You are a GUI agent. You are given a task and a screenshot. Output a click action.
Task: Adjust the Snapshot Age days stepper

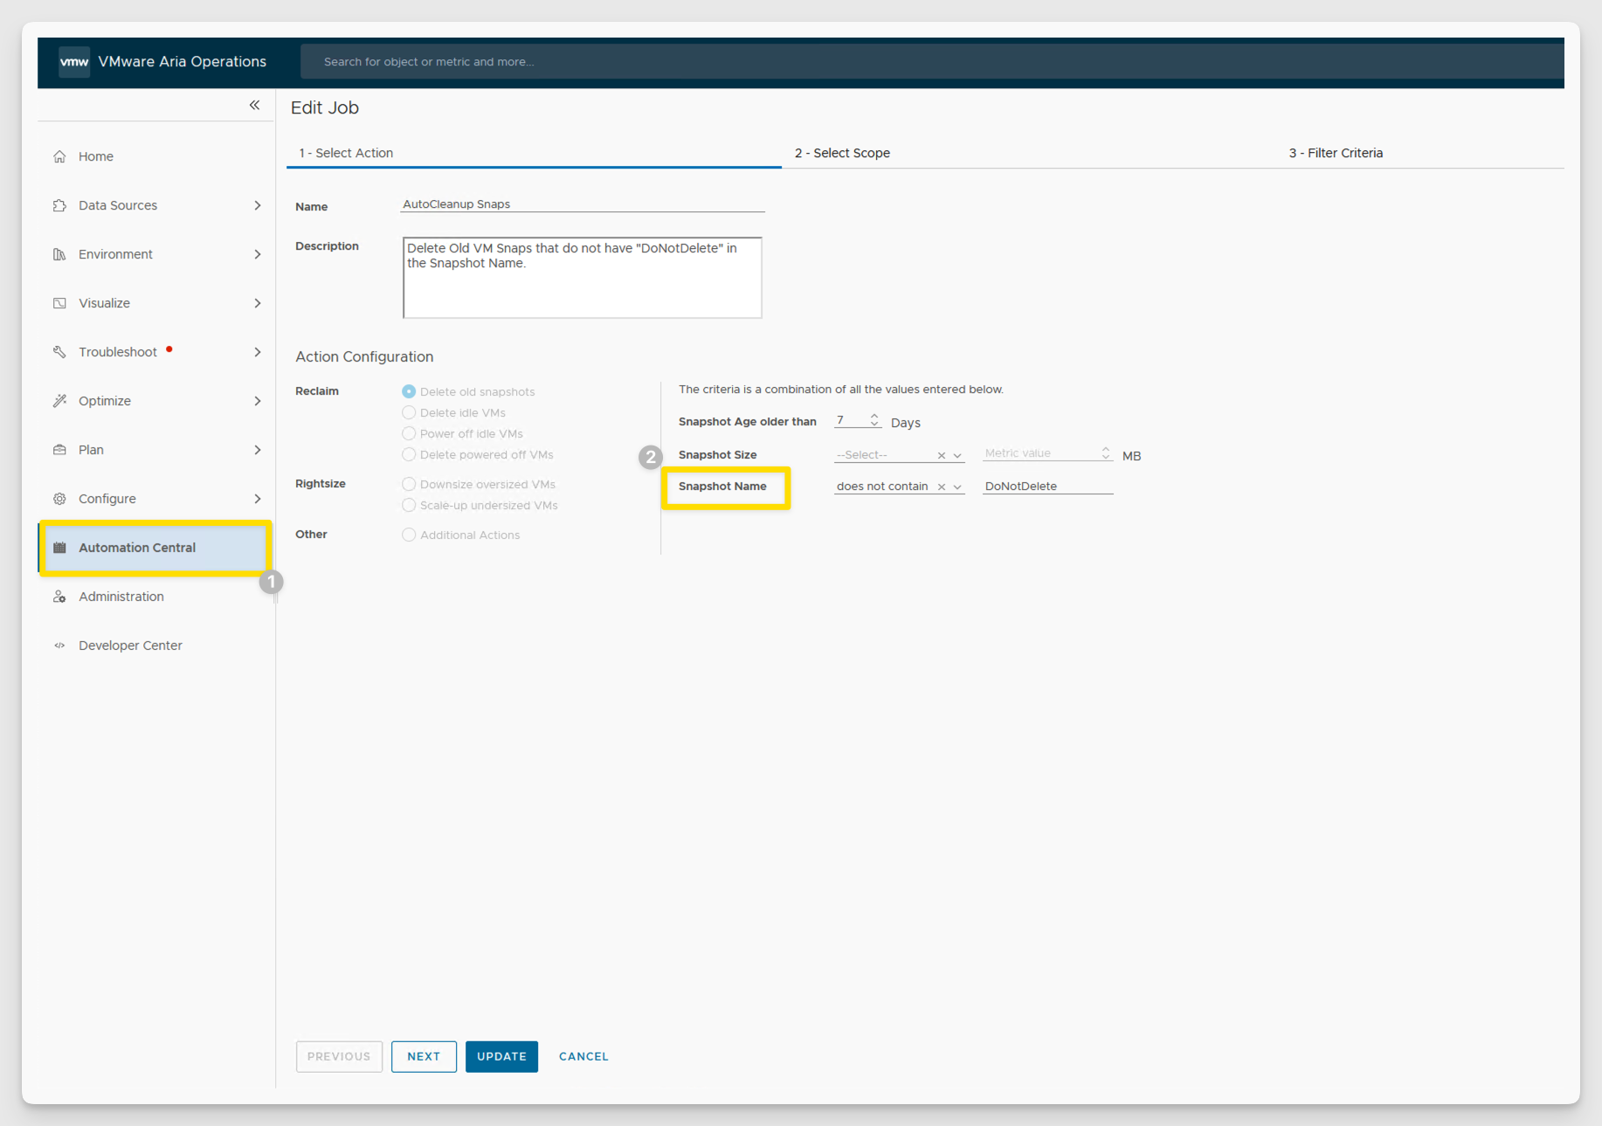click(874, 420)
